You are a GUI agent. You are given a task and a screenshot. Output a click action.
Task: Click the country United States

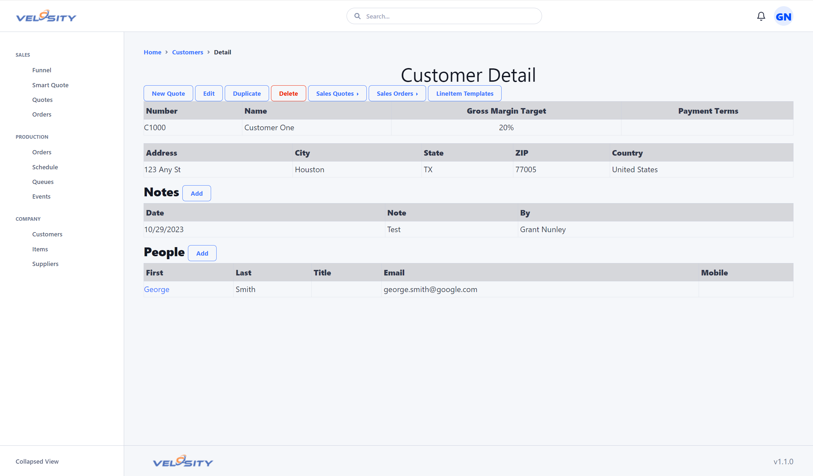(x=635, y=170)
